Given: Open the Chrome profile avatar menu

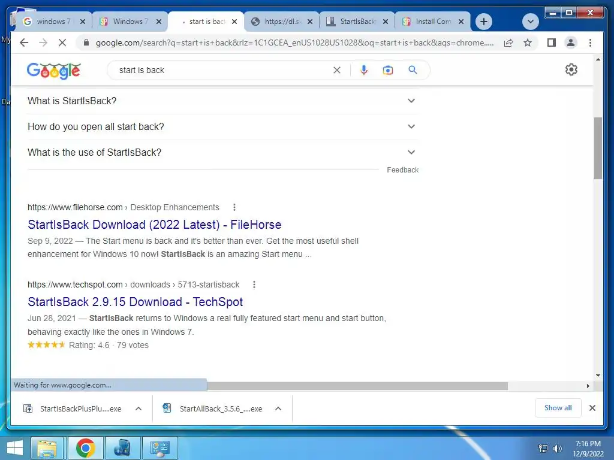Looking at the screenshot, I should [x=571, y=43].
